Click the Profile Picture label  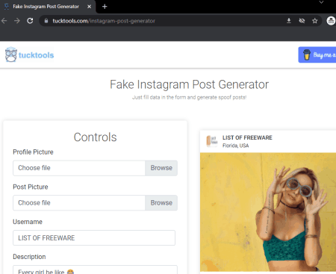(x=33, y=152)
